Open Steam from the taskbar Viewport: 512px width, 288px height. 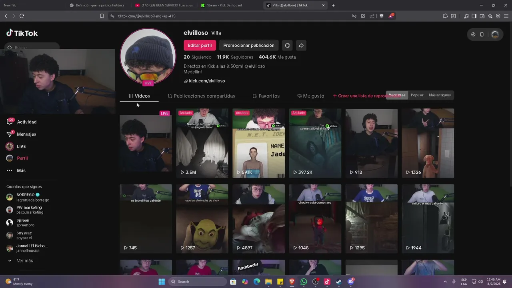coord(338,282)
